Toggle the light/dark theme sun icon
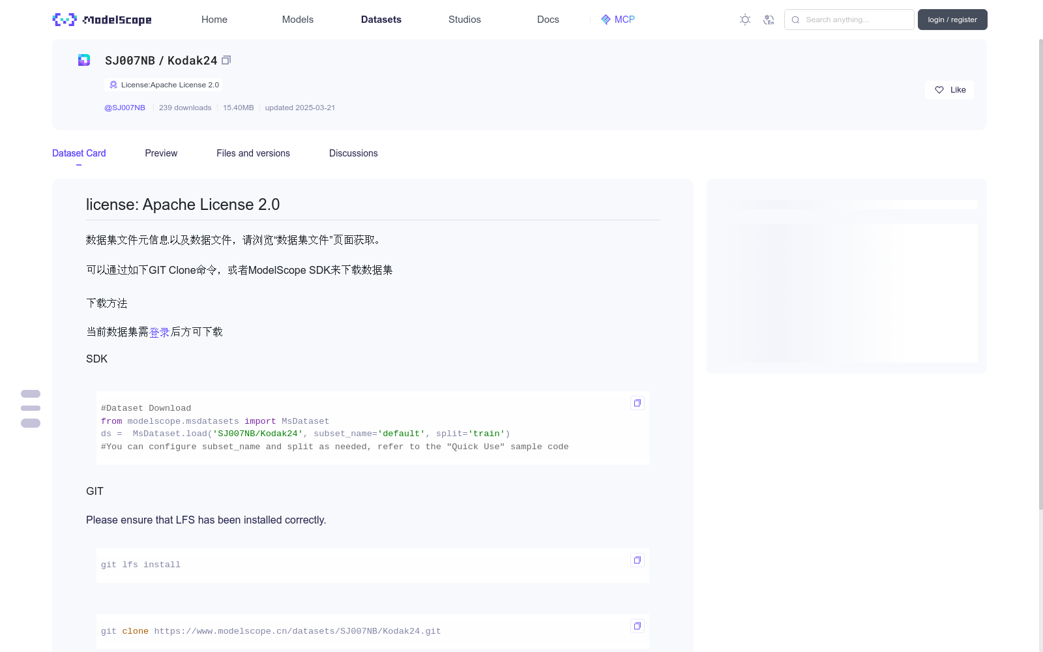Screen dimensions: 1043x652 pos(745,20)
